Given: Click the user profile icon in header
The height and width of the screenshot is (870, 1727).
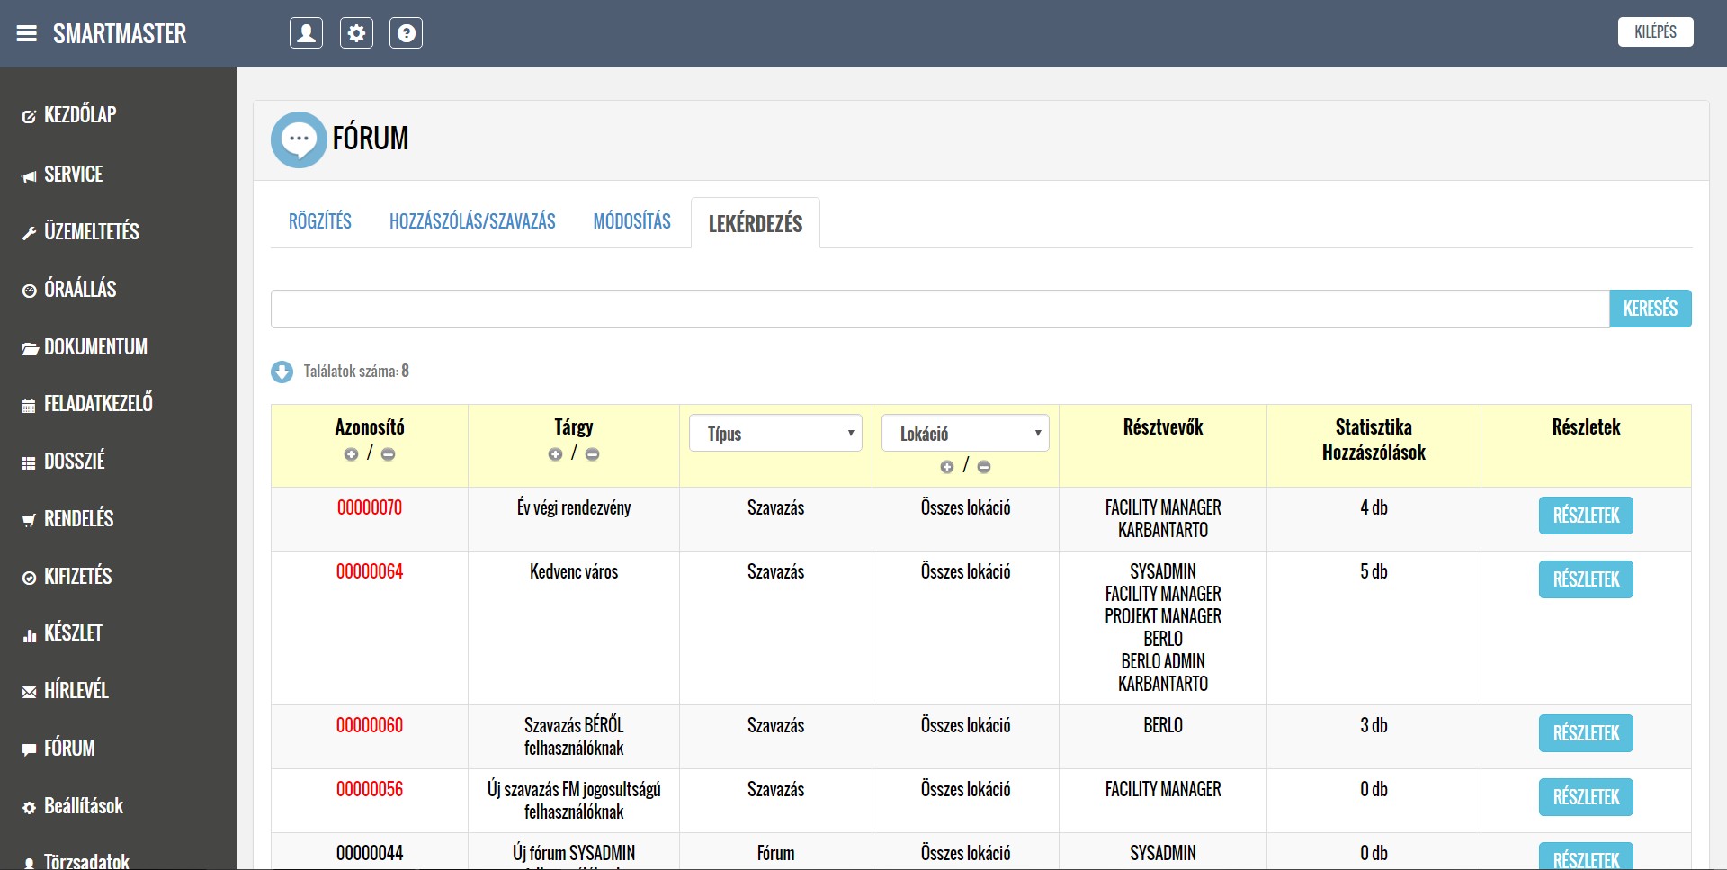Looking at the screenshot, I should [306, 33].
